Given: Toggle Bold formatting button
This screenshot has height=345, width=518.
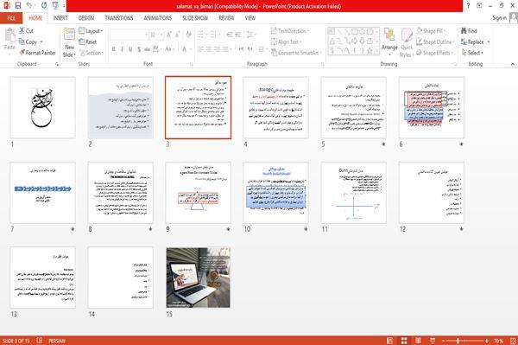Looking at the screenshot, I should click(114, 49).
